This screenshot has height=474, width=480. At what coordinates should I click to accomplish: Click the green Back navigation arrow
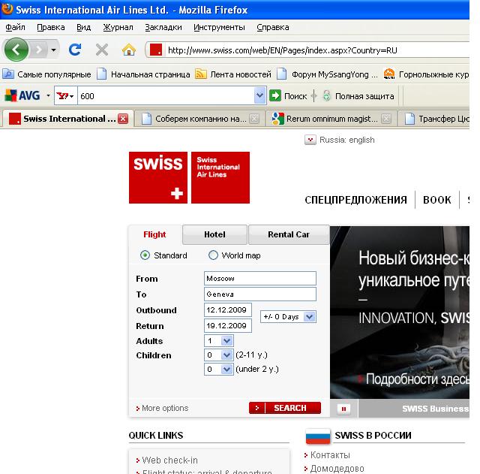(x=16, y=50)
